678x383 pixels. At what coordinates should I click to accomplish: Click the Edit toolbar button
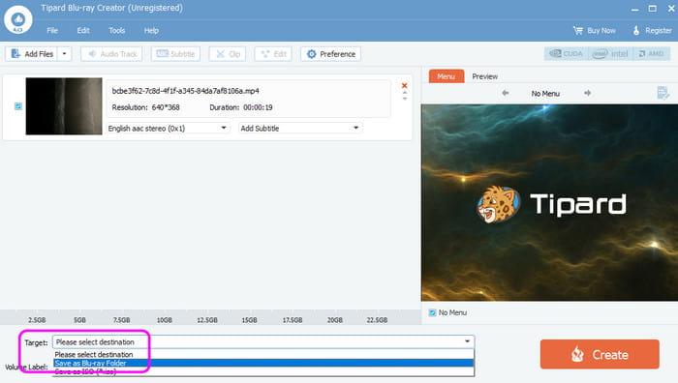pos(273,54)
